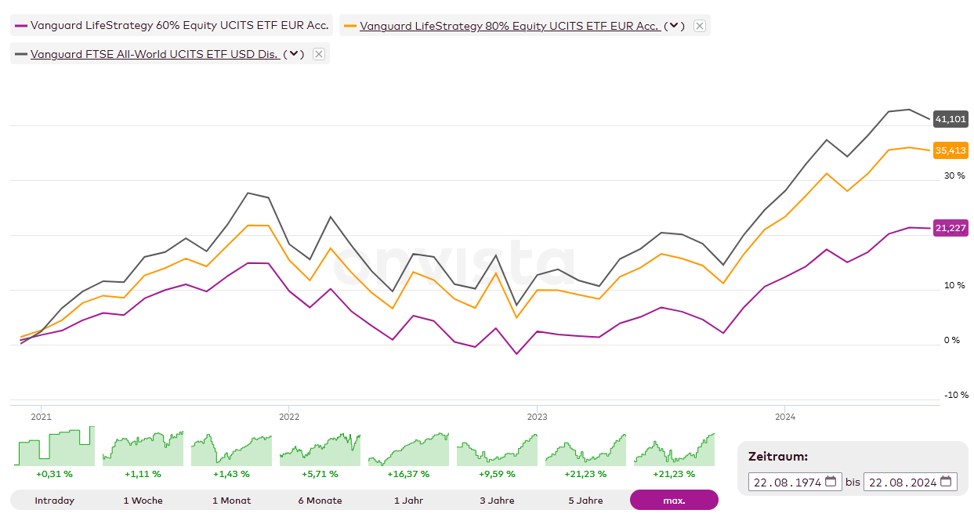
Task: Open Vanguard FTSE All-World ETF link
Action: click(x=154, y=54)
